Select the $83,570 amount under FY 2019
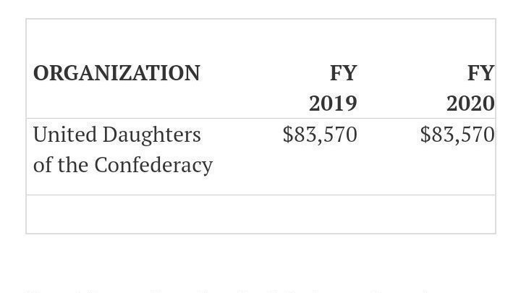 click(x=320, y=135)
